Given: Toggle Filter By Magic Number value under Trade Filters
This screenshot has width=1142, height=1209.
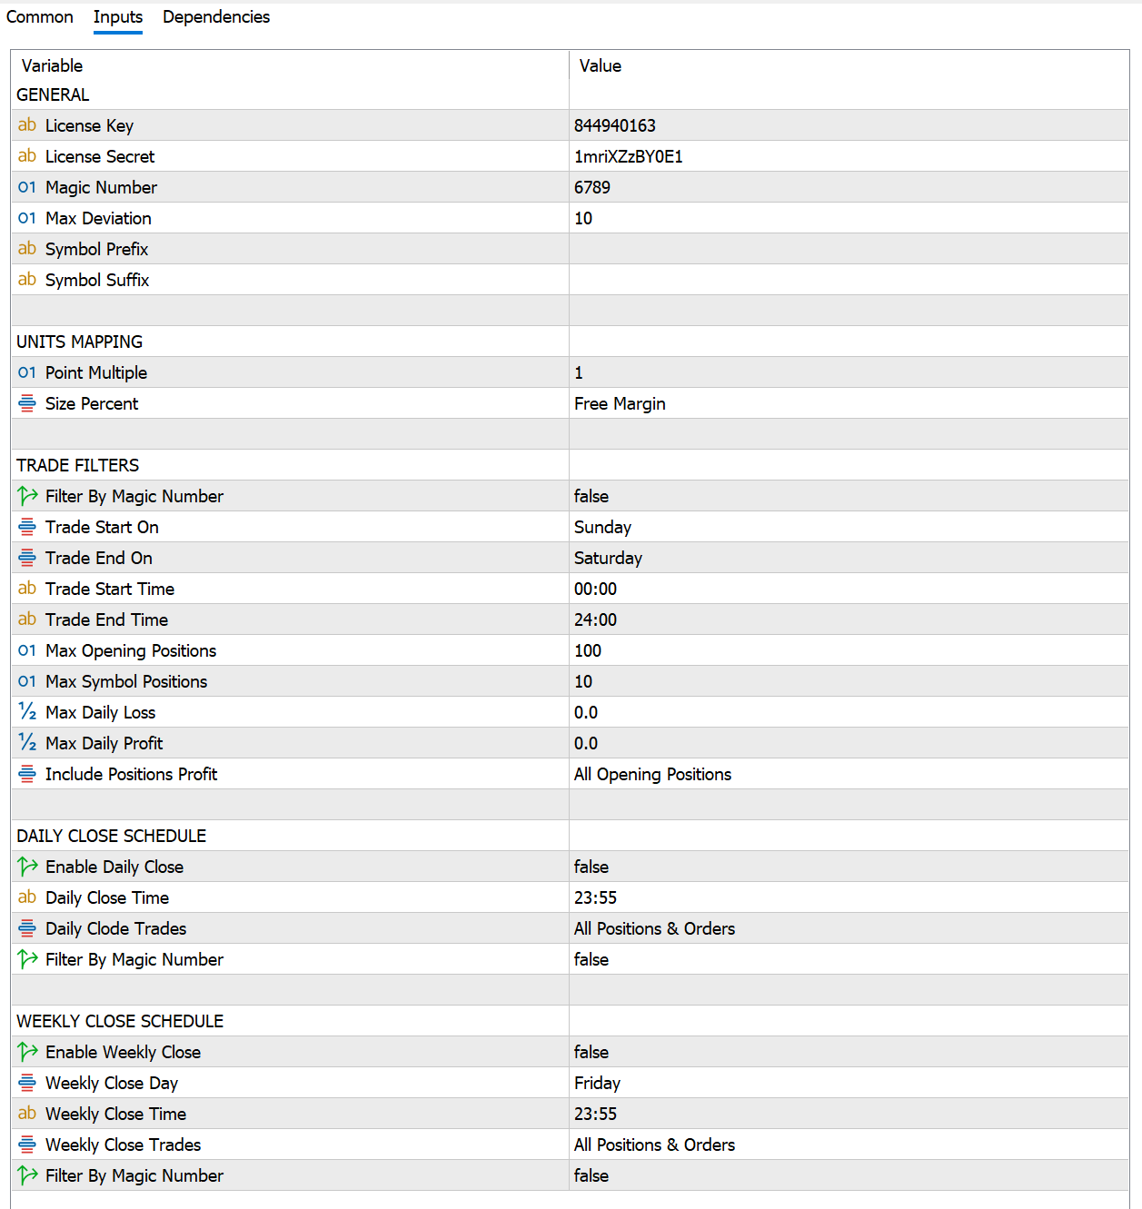Looking at the screenshot, I should point(591,496).
